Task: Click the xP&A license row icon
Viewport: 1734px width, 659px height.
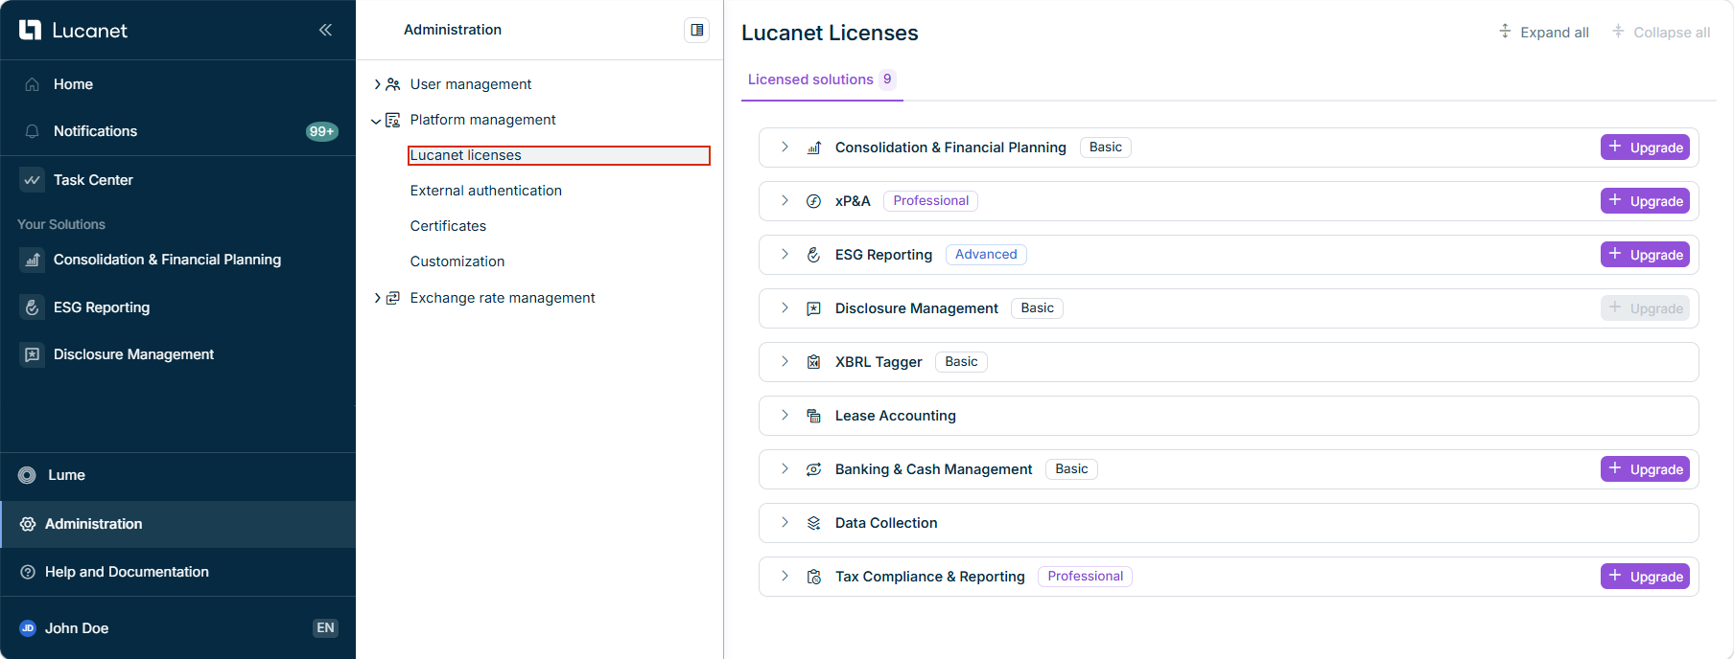Action: (813, 201)
